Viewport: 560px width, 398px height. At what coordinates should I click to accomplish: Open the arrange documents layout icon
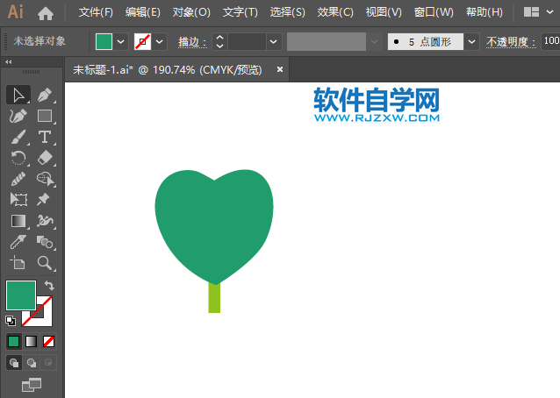click(531, 12)
